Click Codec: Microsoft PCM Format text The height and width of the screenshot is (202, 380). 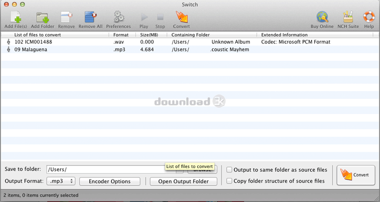[x=295, y=42]
